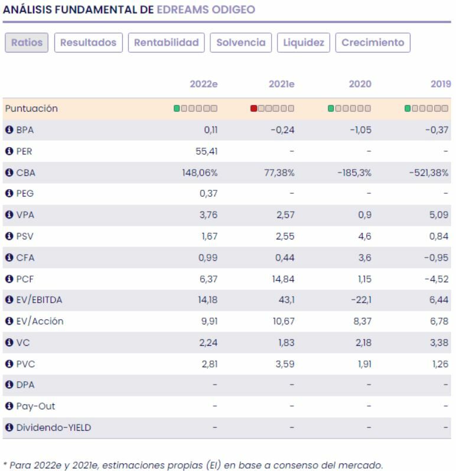Click the EV/EBITDA info icon
This screenshot has height=471, width=456.
[x=9, y=300]
